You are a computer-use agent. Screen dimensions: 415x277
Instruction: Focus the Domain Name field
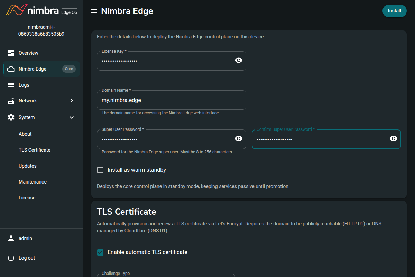172,100
